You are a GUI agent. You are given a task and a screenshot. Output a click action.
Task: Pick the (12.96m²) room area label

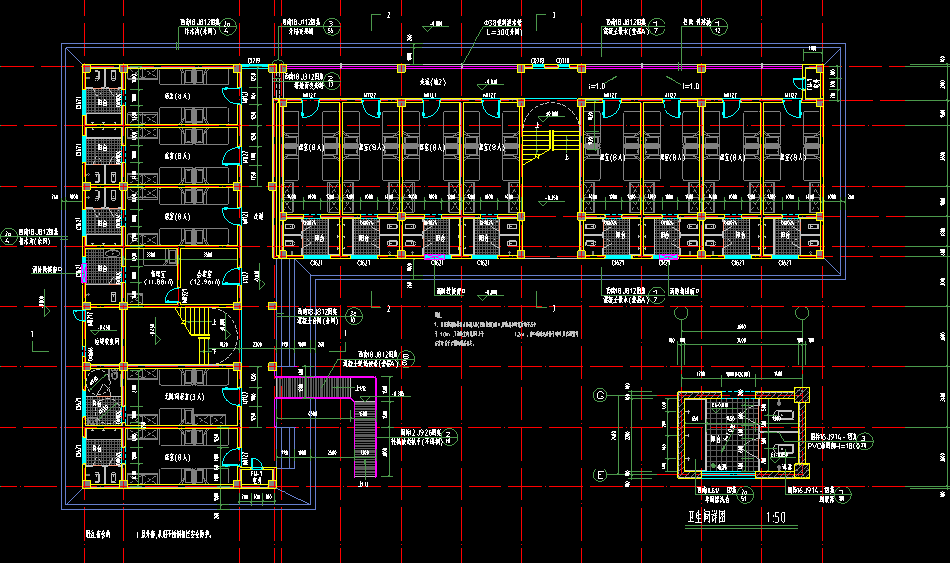tap(205, 281)
